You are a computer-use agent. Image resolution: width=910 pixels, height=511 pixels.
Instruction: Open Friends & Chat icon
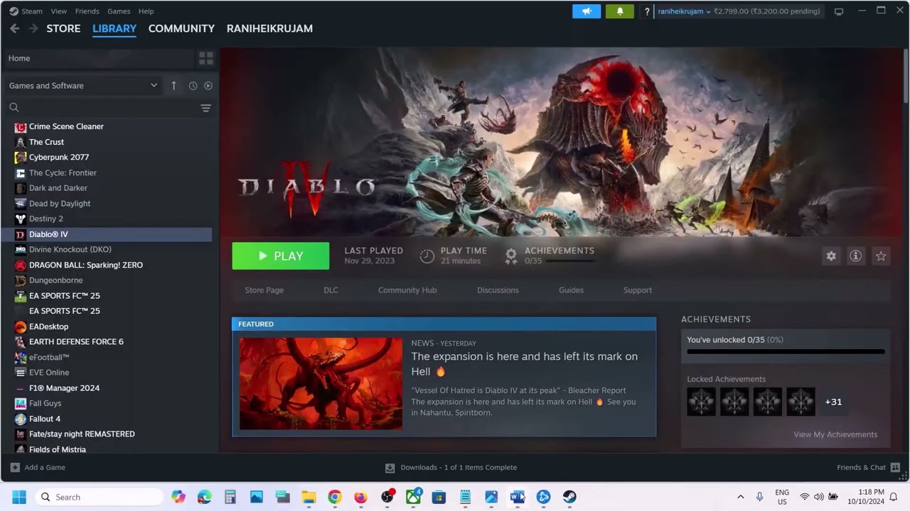point(896,467)
